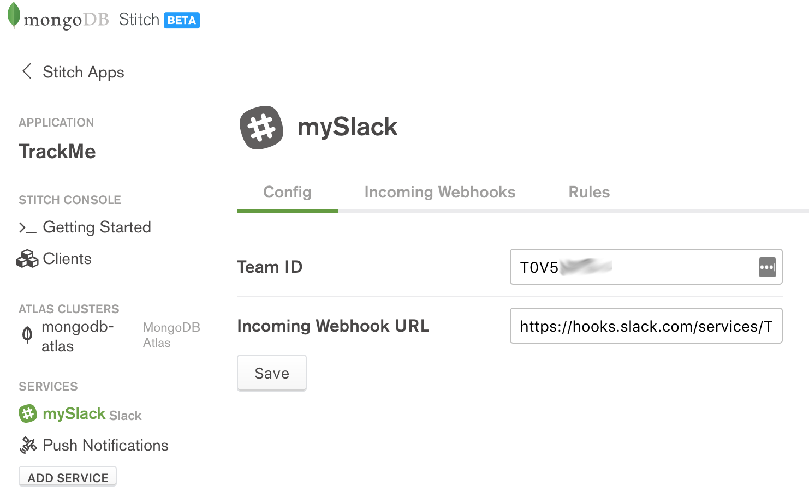Select the mySlack service in the sidebar
The image size is (809, 504).
tap(74, 414)
